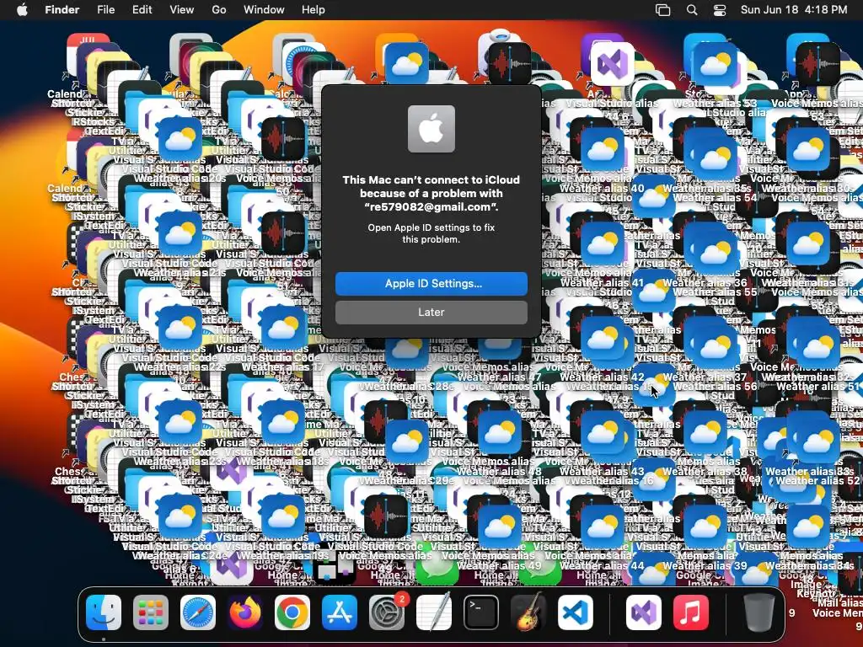The height and width of the screenshot is (647, 863).
Task: Select Weather icon above 'Weather alias 43' label
Action: 603,432
